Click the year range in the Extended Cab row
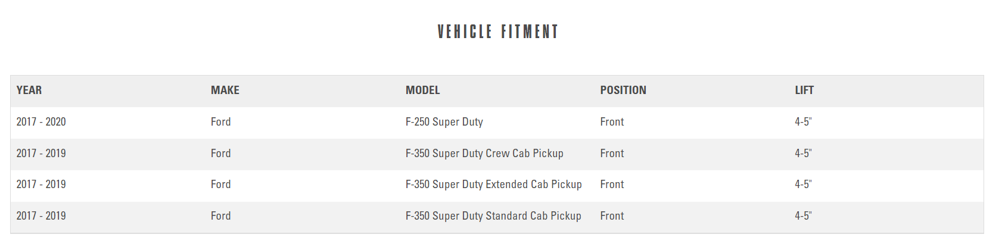 click(x=41, y=185)
